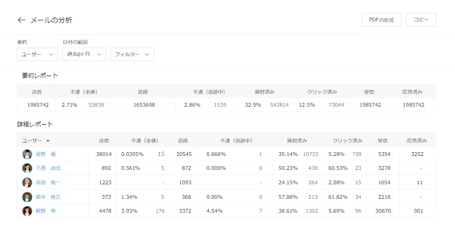Select opened count 10733 cell
Image resolution: width=455 pixels, height=232 pixels.
click(311, 154)
